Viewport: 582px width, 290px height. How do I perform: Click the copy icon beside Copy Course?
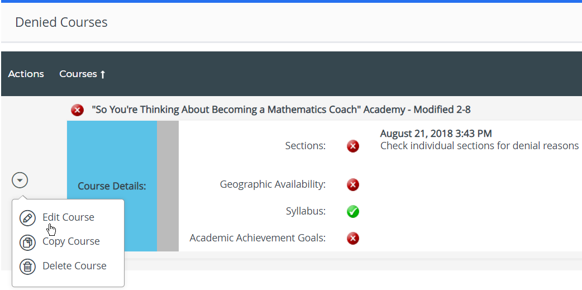pos(27,242)
